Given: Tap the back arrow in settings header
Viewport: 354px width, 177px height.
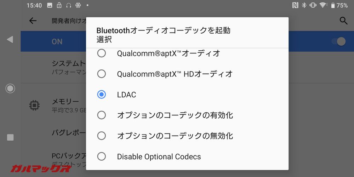Looking at the screenshot, I should 33,21.
